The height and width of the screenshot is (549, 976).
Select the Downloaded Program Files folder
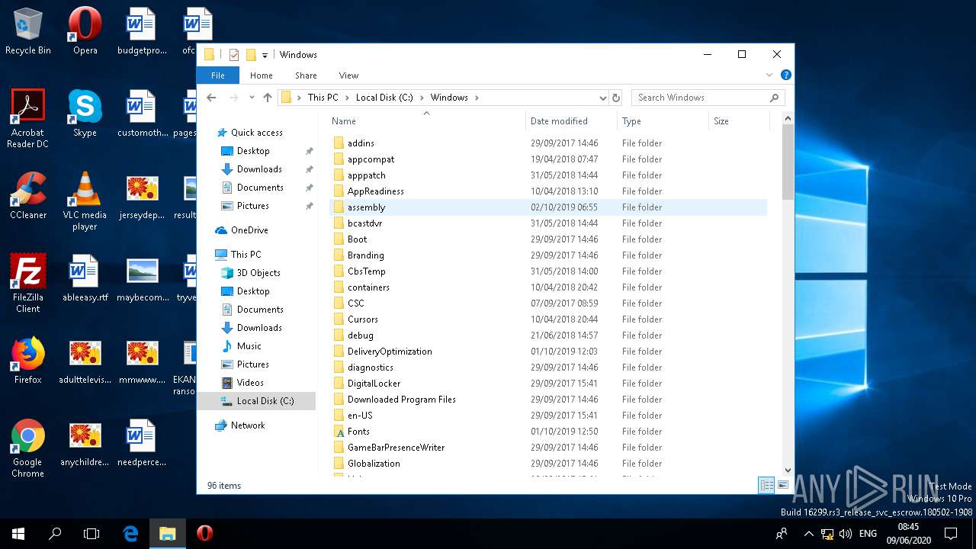[x=401, y=400]
